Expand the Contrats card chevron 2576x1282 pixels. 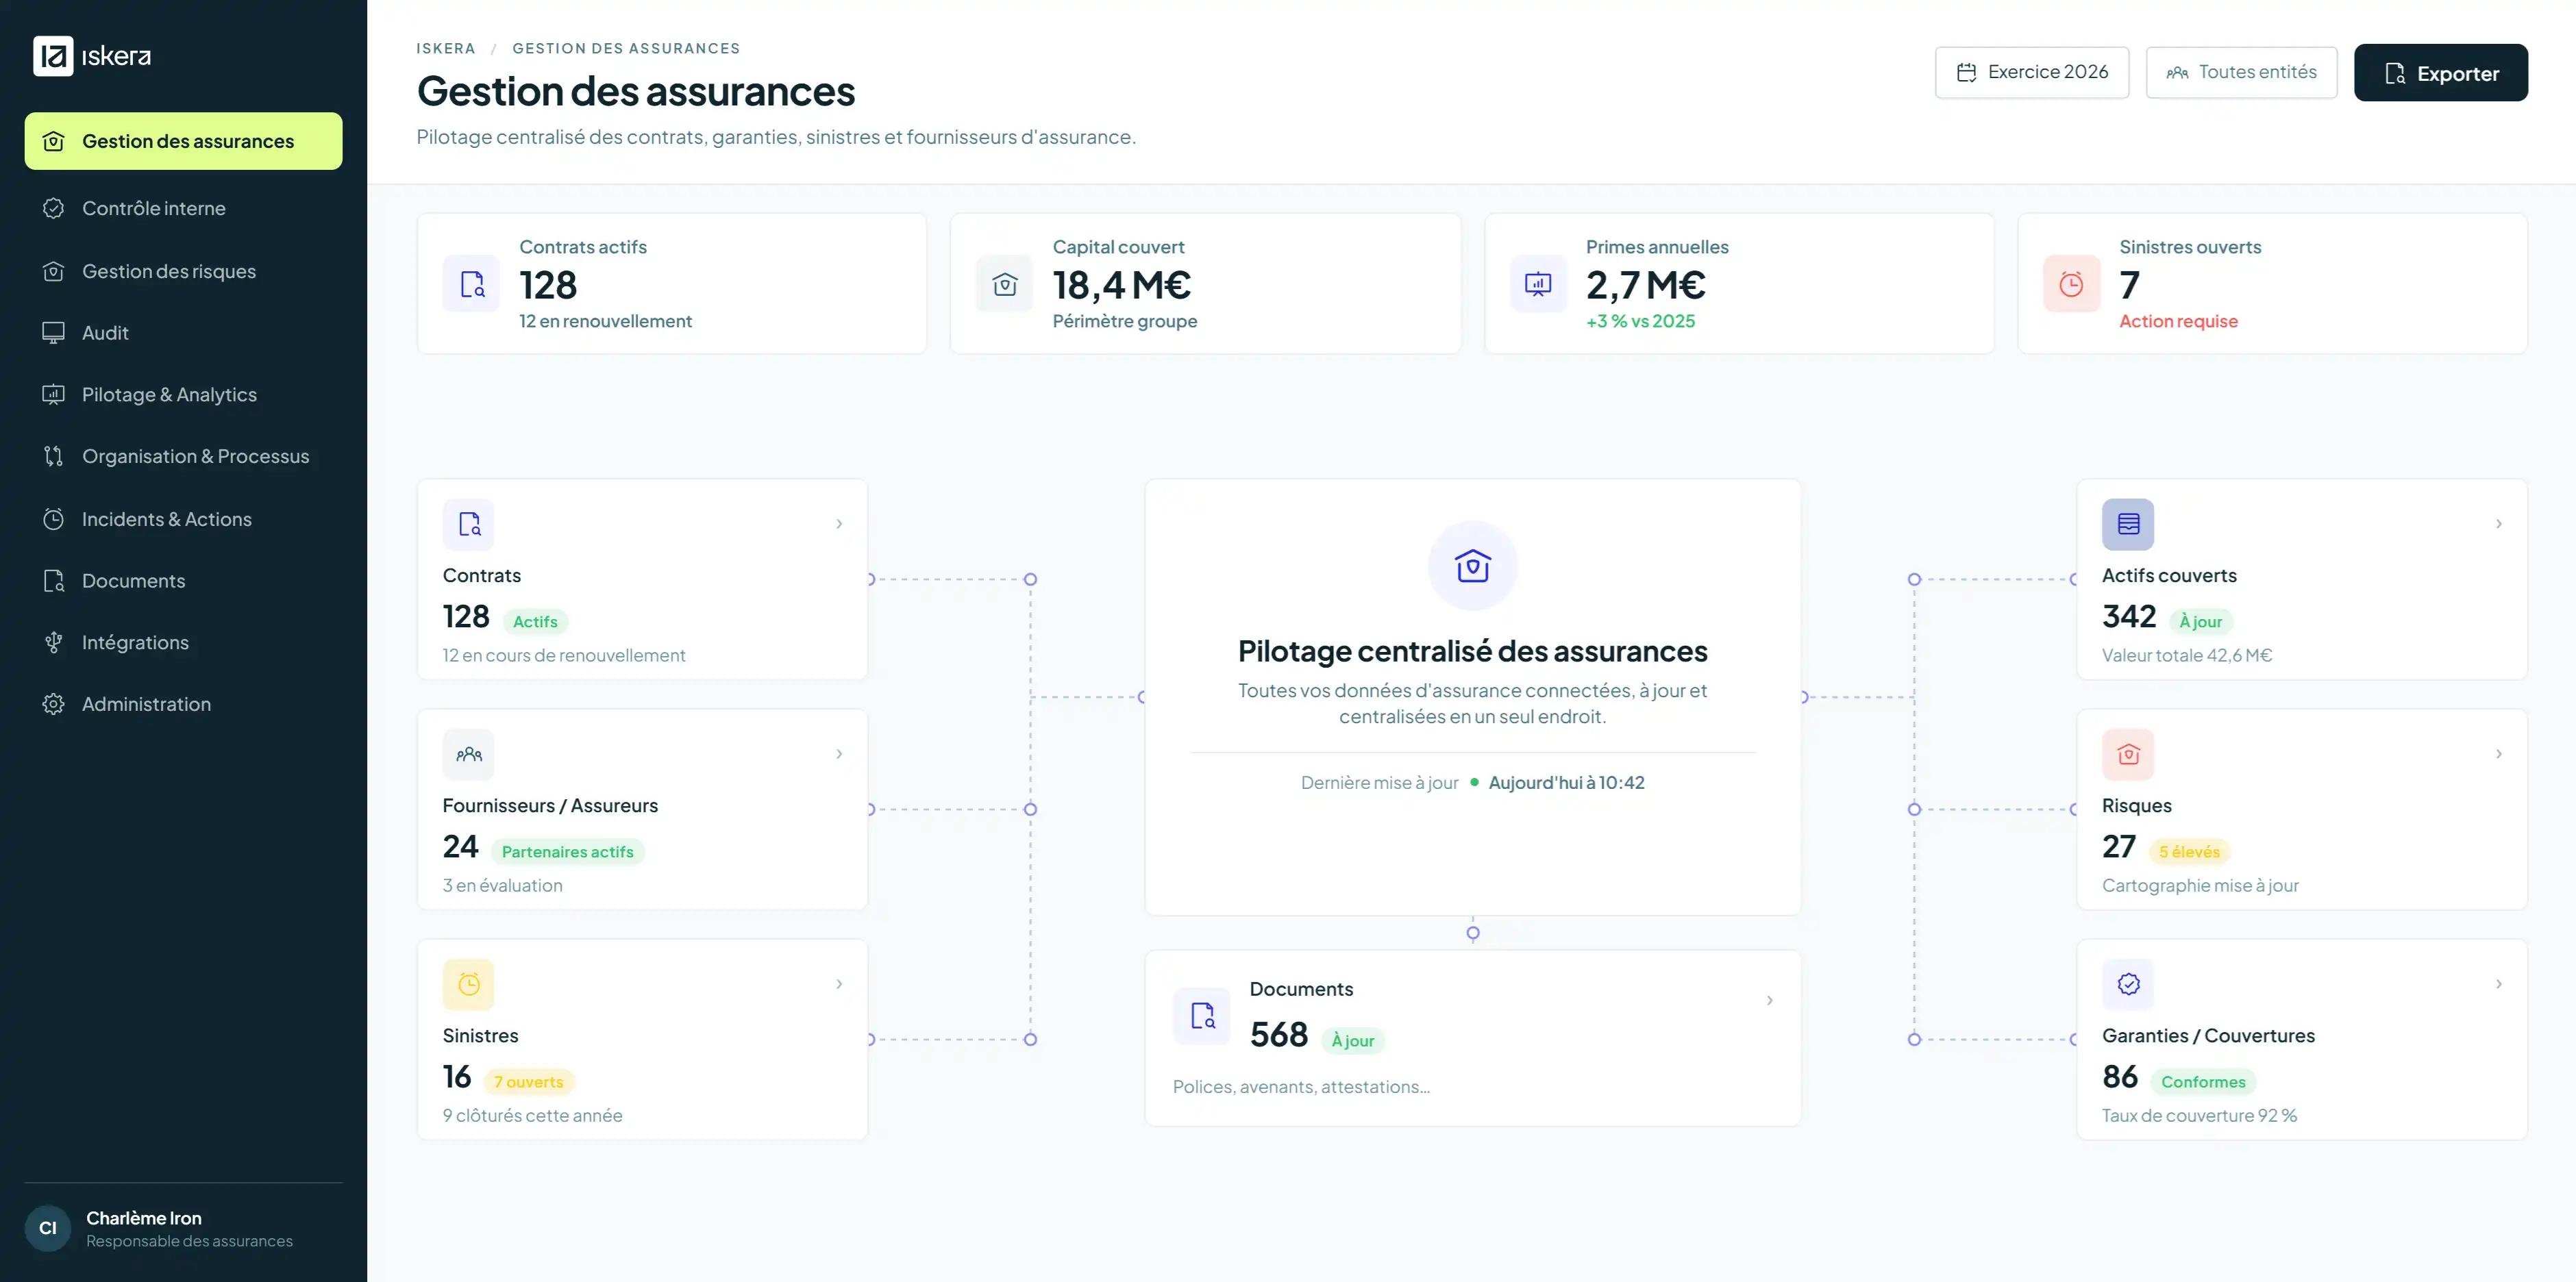pyautogui.click(x=839, y=524)
